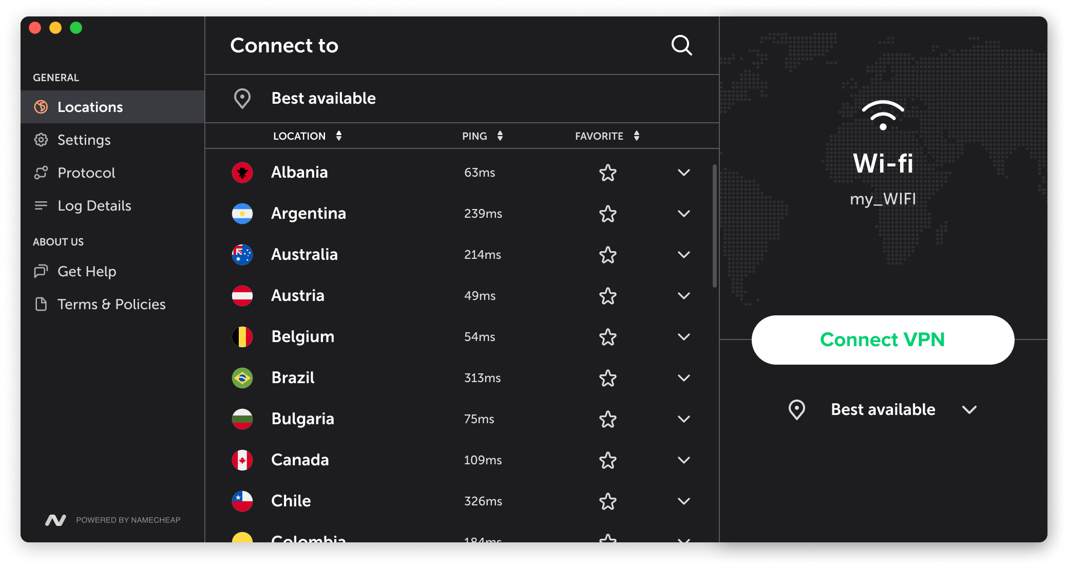The image size is (1068, 567).
Task: Sort locations by PING column
Action: pyautogui.click(x=482, y=136)
